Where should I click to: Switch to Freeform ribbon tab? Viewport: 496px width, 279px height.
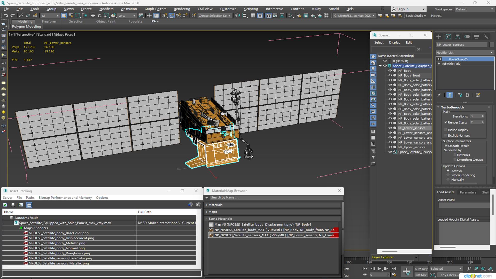click(49, 21)
